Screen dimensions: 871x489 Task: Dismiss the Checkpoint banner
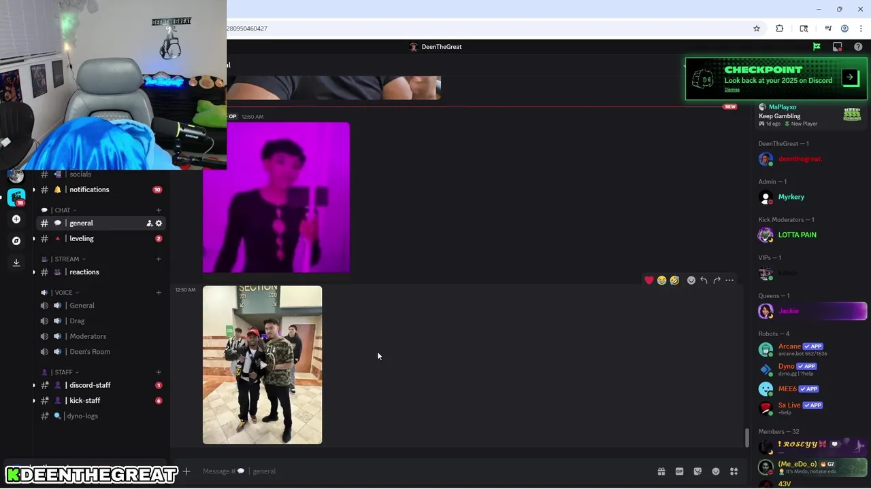click(732, 90)
